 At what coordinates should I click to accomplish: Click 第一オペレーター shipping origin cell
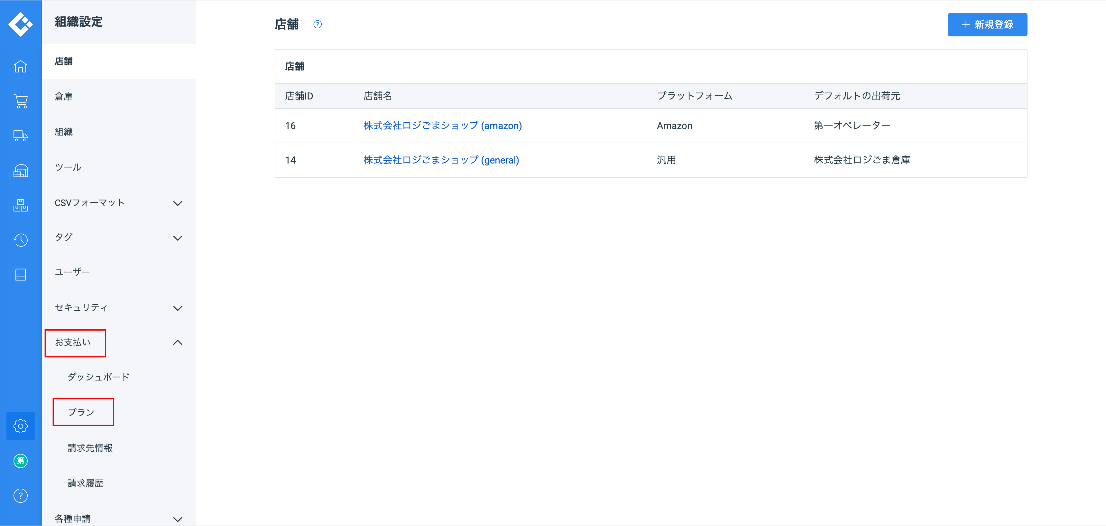coord(852,126)
